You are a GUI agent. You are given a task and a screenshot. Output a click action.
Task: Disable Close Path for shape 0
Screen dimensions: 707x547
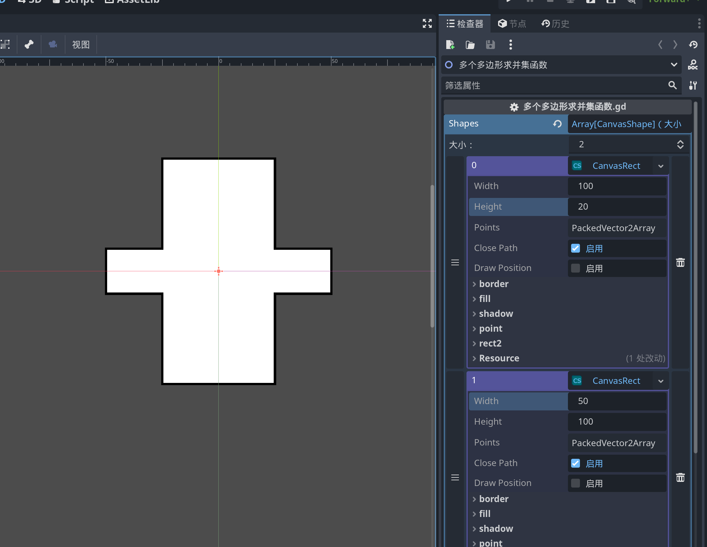click(x=576, y=248)
